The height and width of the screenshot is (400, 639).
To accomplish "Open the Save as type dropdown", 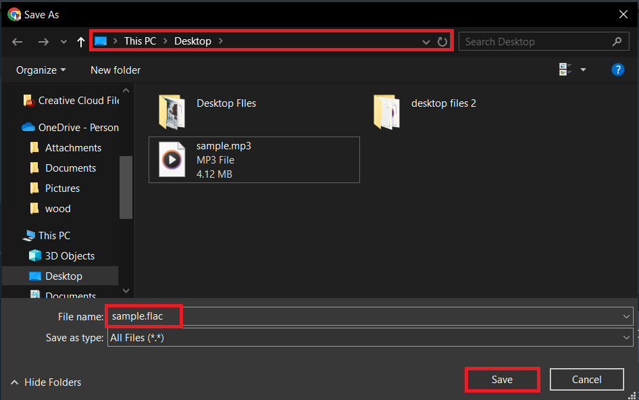I will point(625,337).
